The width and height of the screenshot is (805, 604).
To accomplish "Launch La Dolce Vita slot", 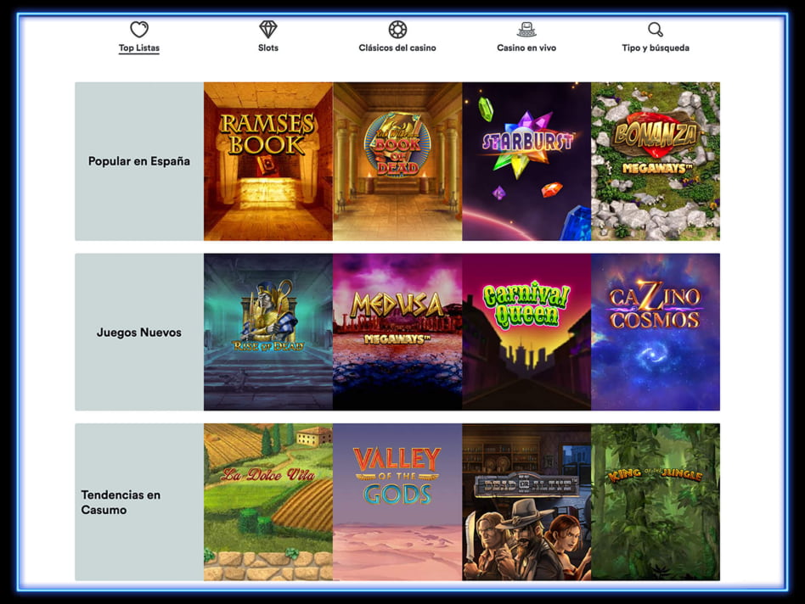I will tap(268, 502).
